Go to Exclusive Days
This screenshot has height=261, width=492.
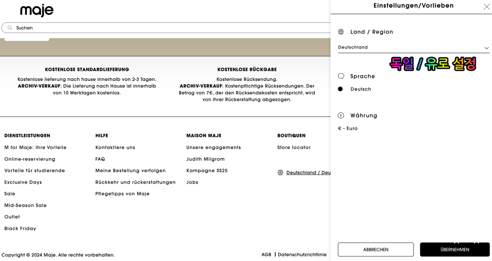tap(23, 182)
